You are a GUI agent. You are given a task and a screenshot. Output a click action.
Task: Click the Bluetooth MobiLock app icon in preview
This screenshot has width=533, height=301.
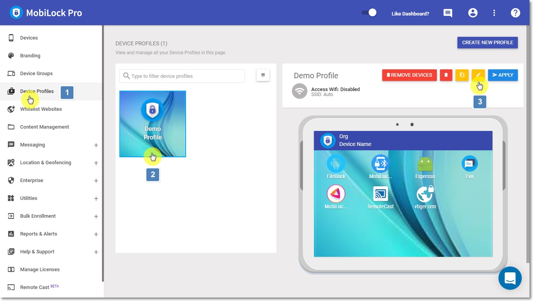click(381, 164)
